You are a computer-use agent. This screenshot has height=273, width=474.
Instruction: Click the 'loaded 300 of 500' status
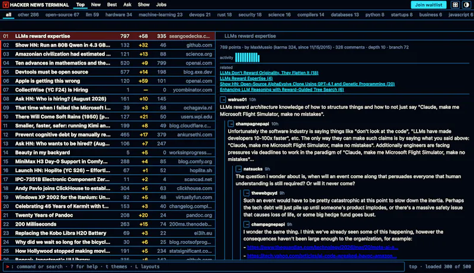pos(448,266)
